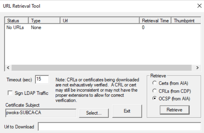Click the Certificate Subject field pwoks-SUBCA-CA
Viewport: 204px width, 133px height.
pos(41,113)
